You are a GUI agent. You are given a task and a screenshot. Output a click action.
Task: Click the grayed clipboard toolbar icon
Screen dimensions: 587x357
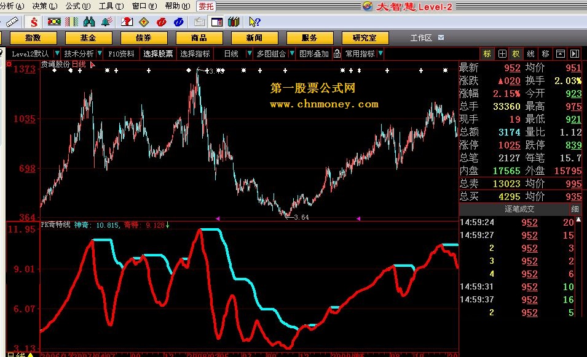click(199, 22)
